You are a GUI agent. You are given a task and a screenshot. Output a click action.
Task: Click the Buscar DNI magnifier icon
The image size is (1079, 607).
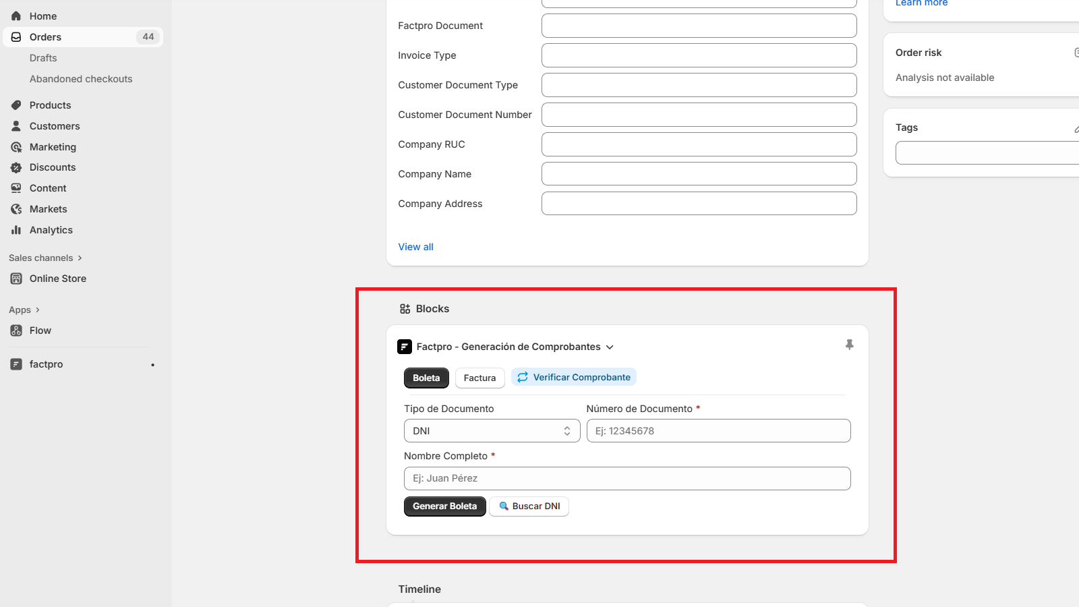[x=504, y=506]
